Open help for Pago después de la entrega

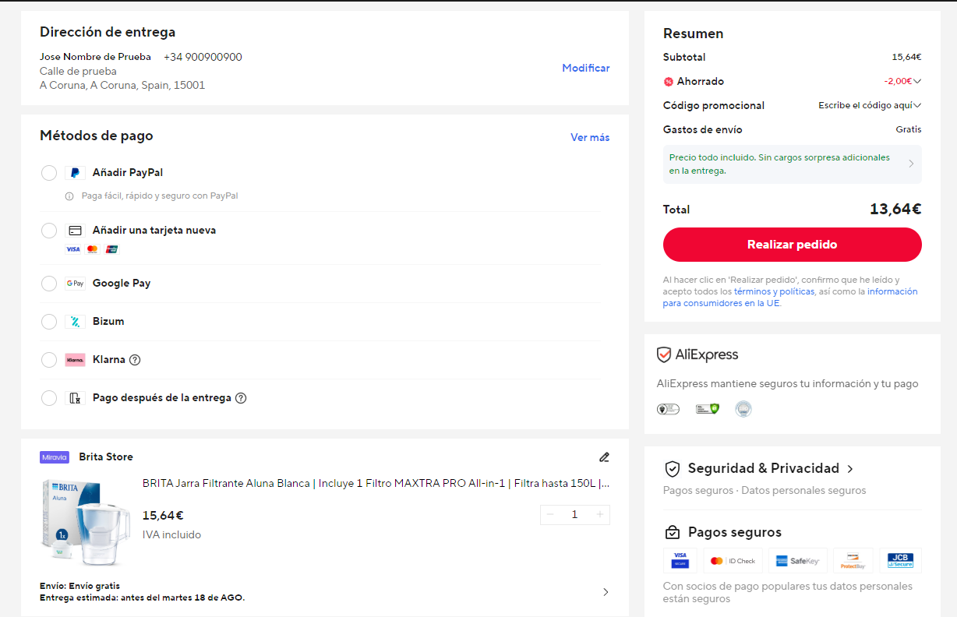click(x=241, y=398)
